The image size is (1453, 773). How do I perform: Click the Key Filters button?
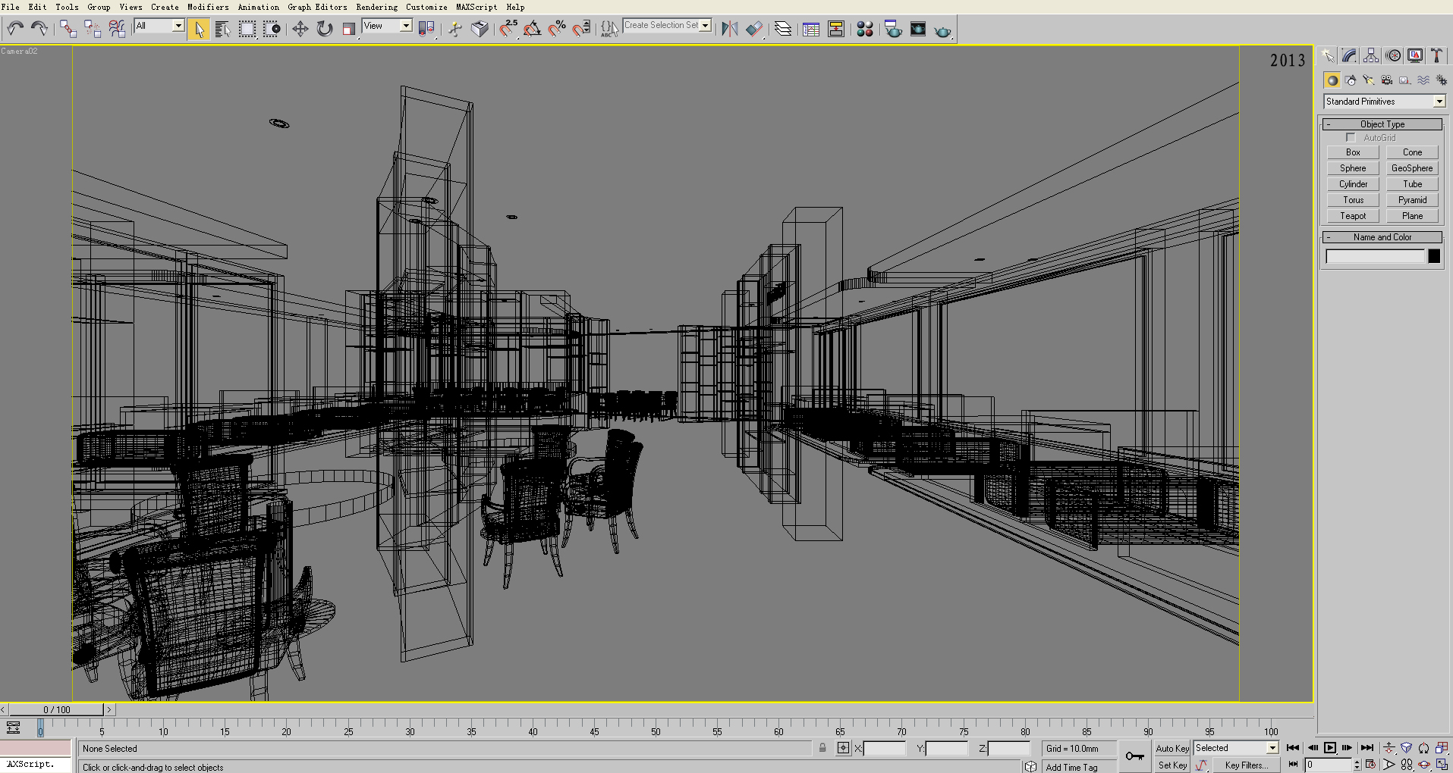(1246, 765)
